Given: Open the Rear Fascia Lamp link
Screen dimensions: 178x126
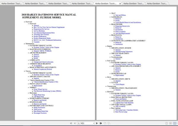Looking at the screenshot, I should click(x=121, y=112).
